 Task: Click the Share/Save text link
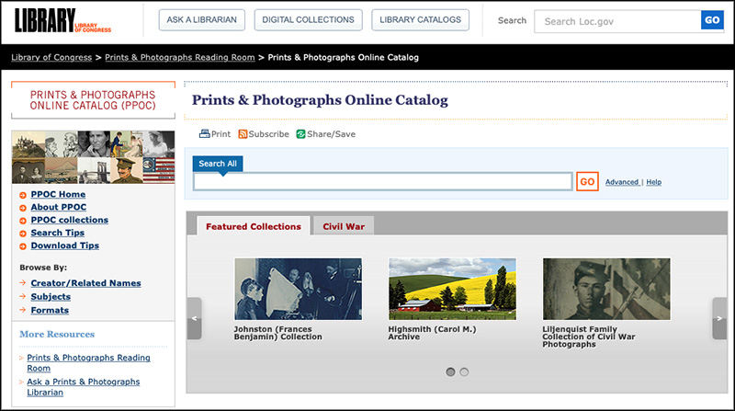[x=331, y=134]
